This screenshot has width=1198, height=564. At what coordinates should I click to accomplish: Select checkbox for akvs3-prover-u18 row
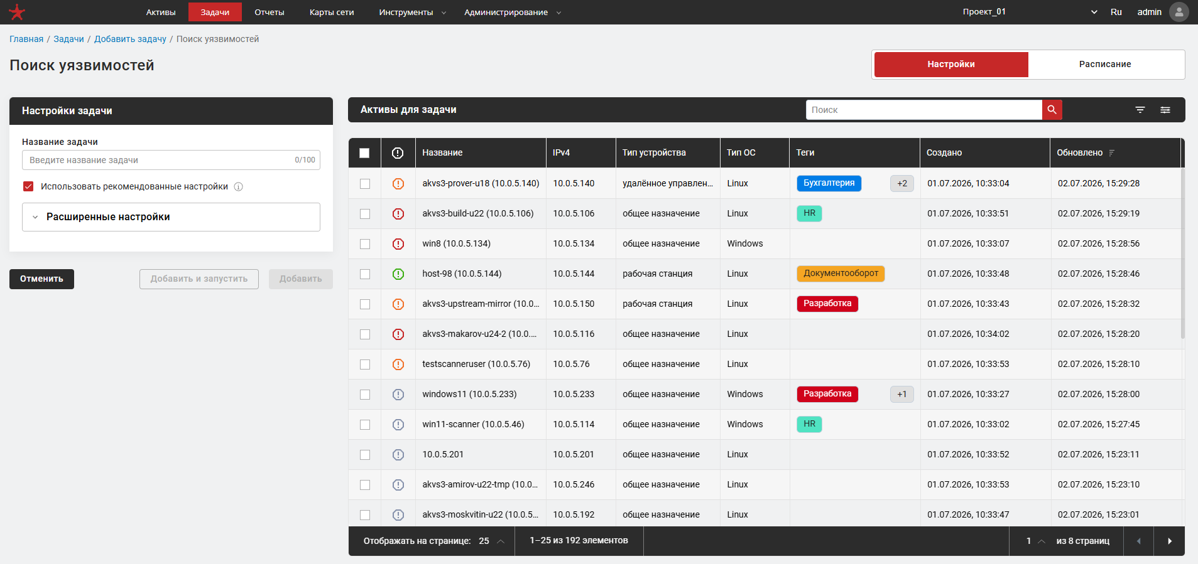coord(365,184)
